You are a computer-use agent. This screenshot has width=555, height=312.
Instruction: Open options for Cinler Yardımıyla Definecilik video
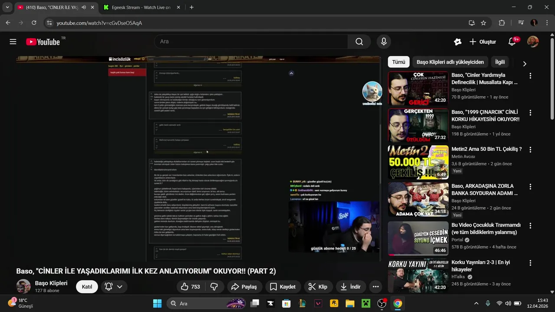click(x=530, y=76)
